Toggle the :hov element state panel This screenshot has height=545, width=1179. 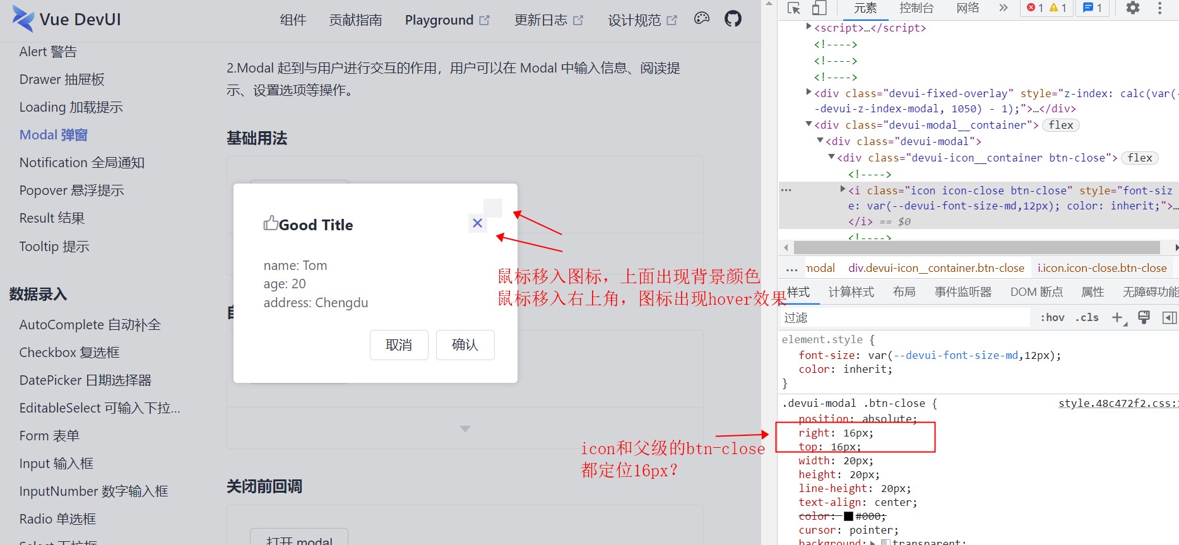[1052, 317]
